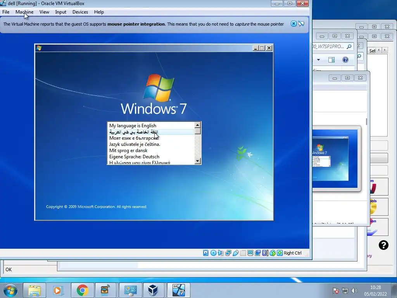The height and width of the screenshot is (298, 397).
Task: Click the language list scroll down arrow
Action: point(198,161)
